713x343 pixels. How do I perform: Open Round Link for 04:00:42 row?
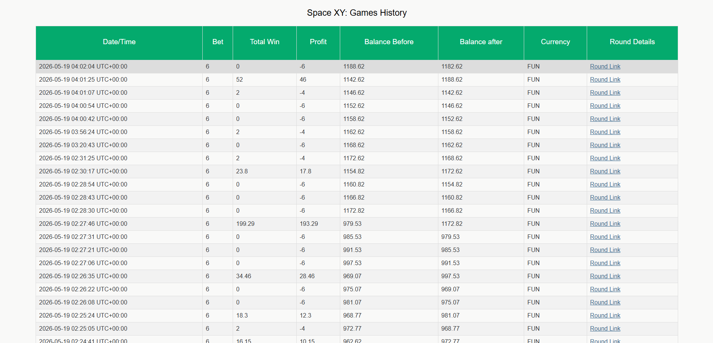605,119
